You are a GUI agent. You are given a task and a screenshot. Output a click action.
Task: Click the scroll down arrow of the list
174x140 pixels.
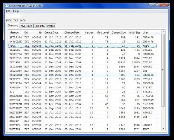[163, 129]
